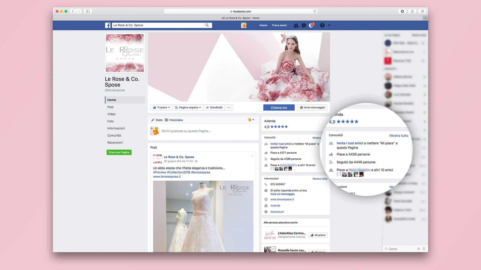This screenshot has width=481, height=270.
Task: Click Mostra tutto in Informazioni
Action: [x=320, y=178]
